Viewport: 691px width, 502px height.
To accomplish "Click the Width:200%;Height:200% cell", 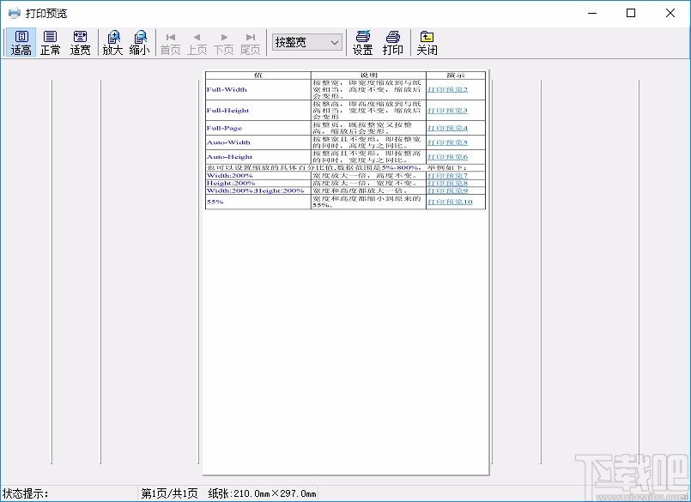I will pos(258,191).
